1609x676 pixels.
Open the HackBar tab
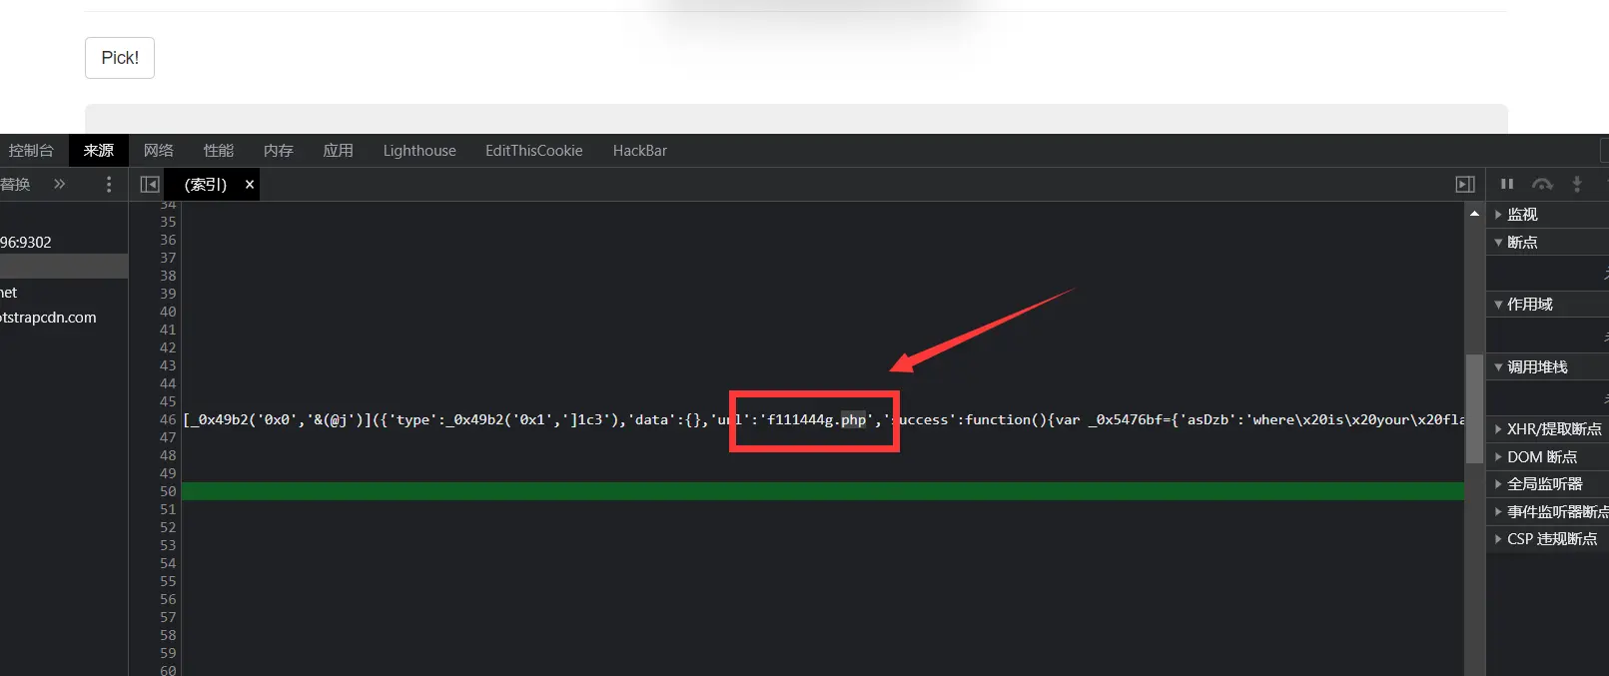click(639, 151)
